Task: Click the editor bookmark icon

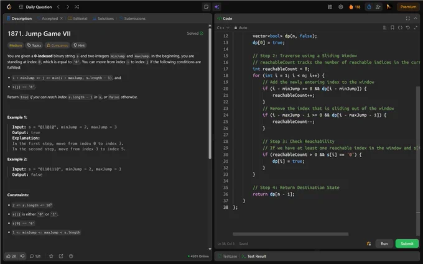Action: [x=393, y=27]
